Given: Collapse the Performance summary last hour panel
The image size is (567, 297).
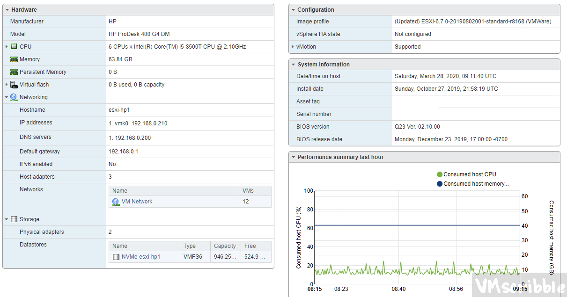Looking at the screenshot, I should (x=293, y=157).
